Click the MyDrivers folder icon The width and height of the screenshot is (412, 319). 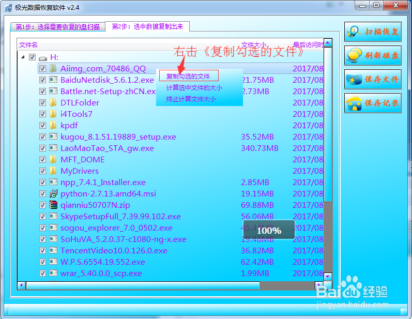[53, 171]
